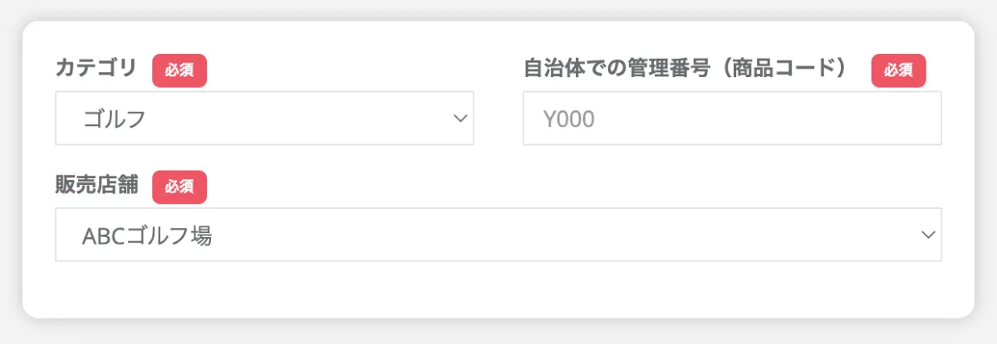Screen dimensions: 997x344
Task: Open the カテゴリ dropdown showing ゴルフ
Action: 264,119
